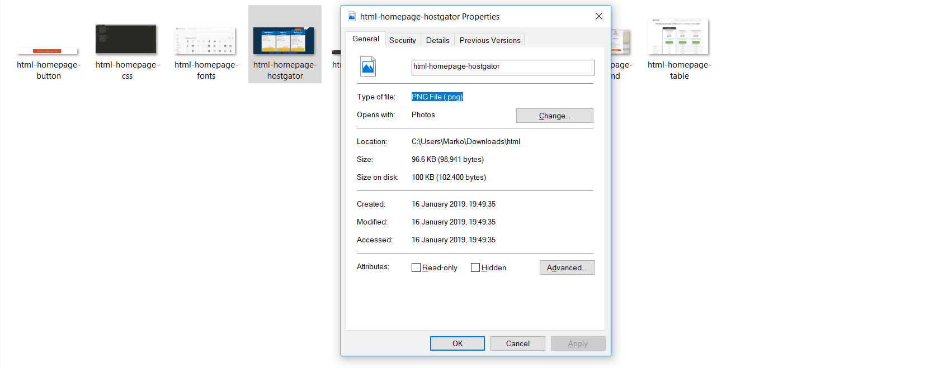Click the file name text field

point(502,67)
